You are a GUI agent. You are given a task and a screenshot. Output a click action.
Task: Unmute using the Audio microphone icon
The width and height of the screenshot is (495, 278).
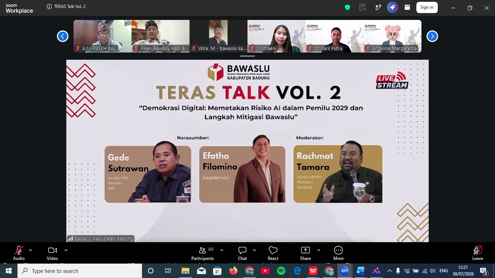pos(18,250)
